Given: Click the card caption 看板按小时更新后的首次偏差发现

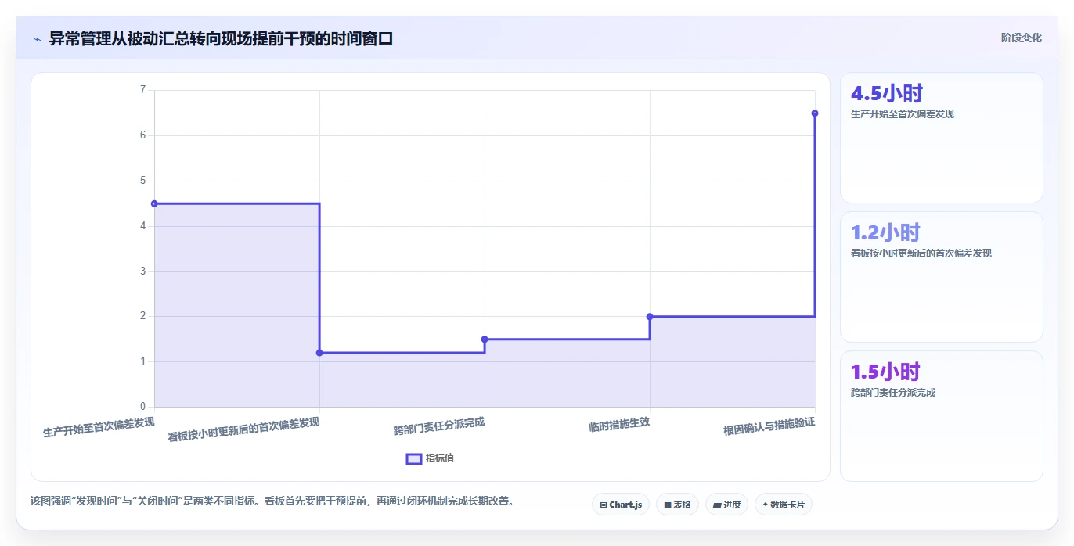Looking at the screenshot, I should pos(921,253).
